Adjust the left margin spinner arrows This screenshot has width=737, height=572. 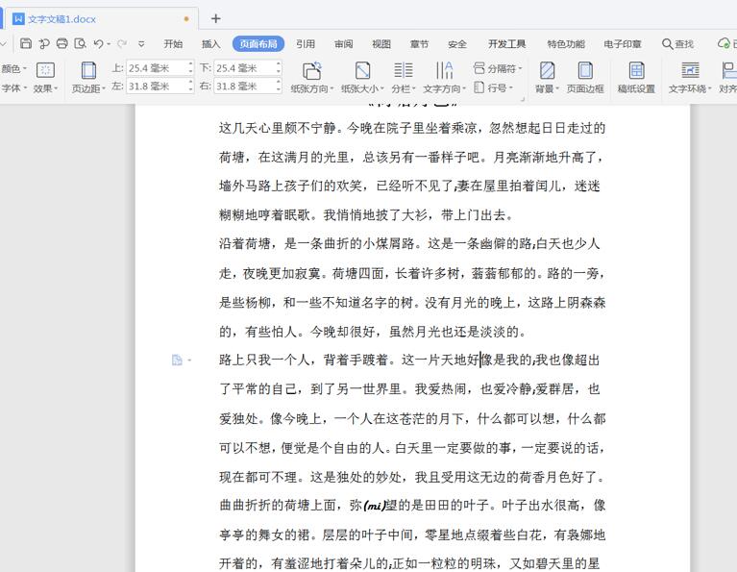pyautogui.click(x=190, y=87)
